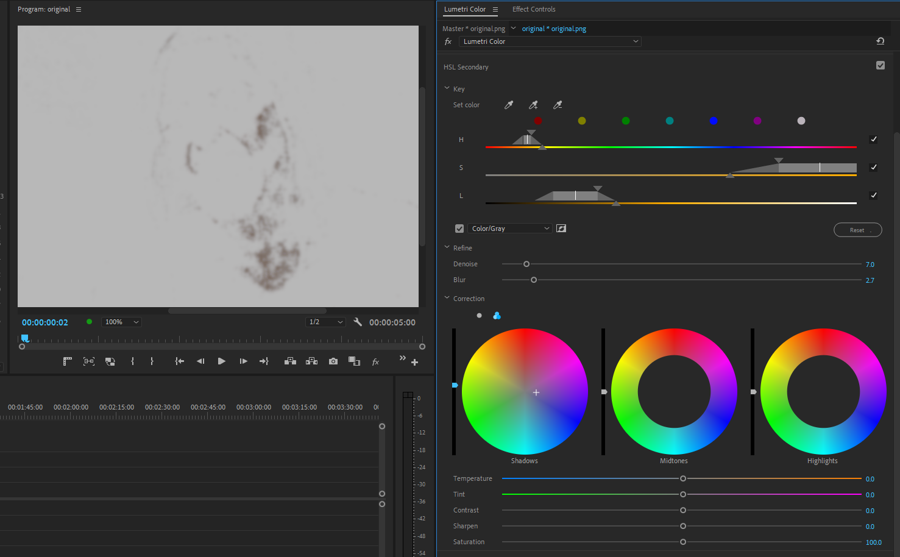Viewport: 900px width, 557px height.
Task: Toggle the L range checkbox
Action: click(x=874, y=196)
